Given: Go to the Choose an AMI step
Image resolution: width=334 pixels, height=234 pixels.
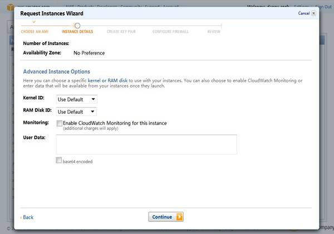Looking at the screenshot, I should click(33, 32).
